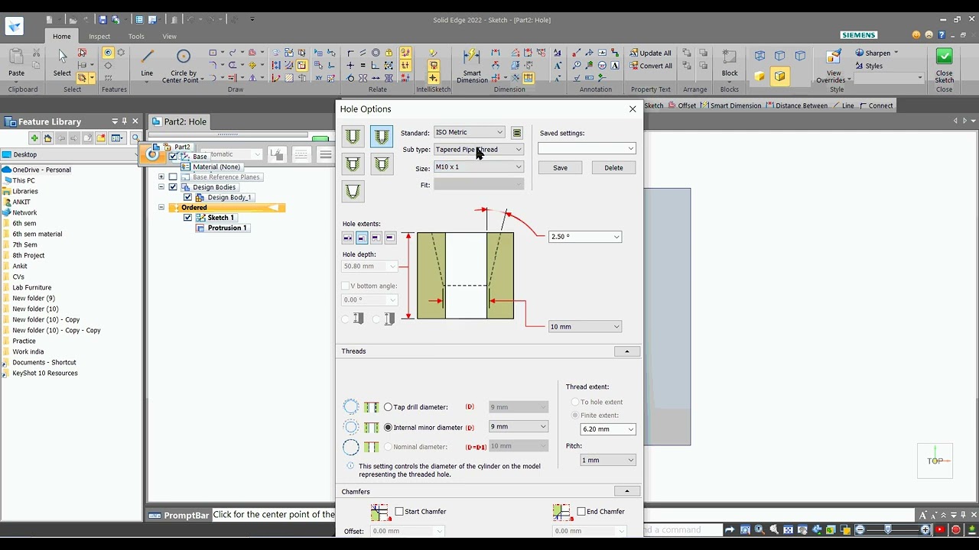Choose the third hole extents icon
Viewport: 979px width, 550px height.
coord(376,238)
